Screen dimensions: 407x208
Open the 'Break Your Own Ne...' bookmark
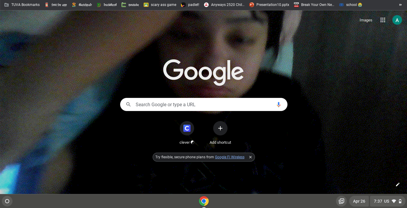click(314, 5)
